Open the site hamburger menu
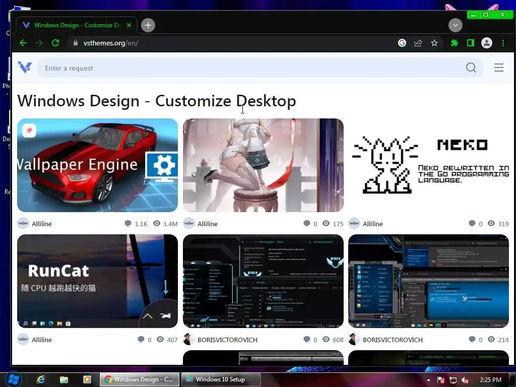Screen dimensions: 516x387 click(499, 68)
